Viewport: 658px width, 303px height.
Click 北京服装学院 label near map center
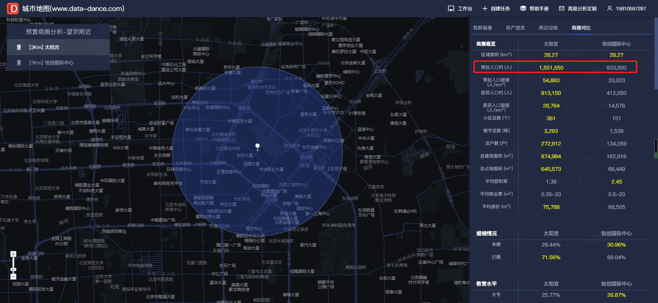coord(228,149)
